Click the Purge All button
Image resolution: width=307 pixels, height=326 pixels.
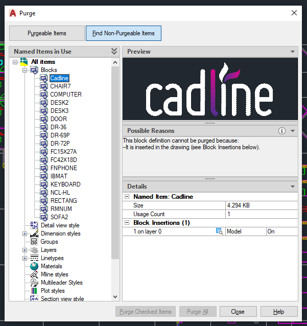pos(198,312)
